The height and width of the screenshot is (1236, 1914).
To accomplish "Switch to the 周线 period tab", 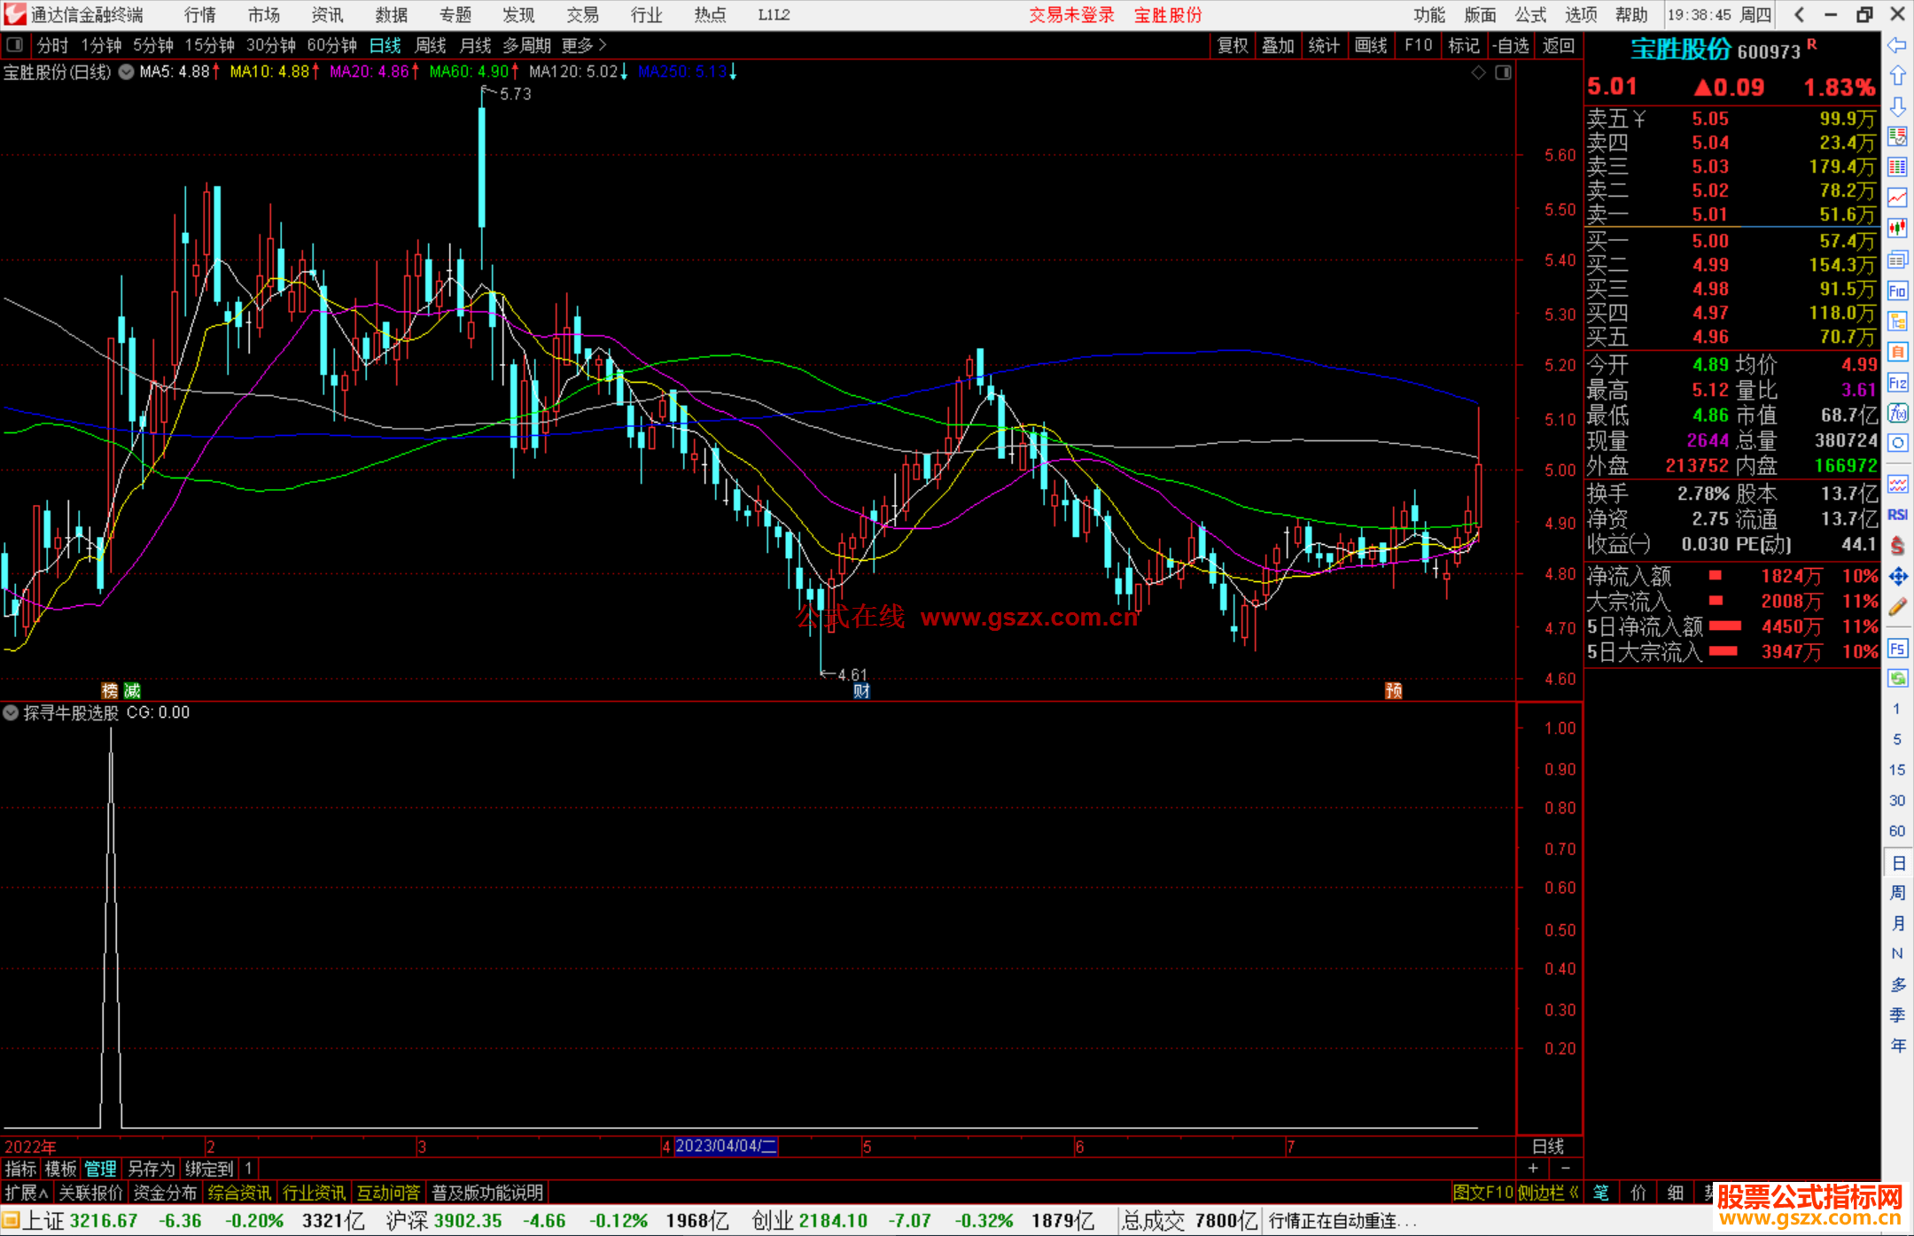I will (x=431, y=45).
